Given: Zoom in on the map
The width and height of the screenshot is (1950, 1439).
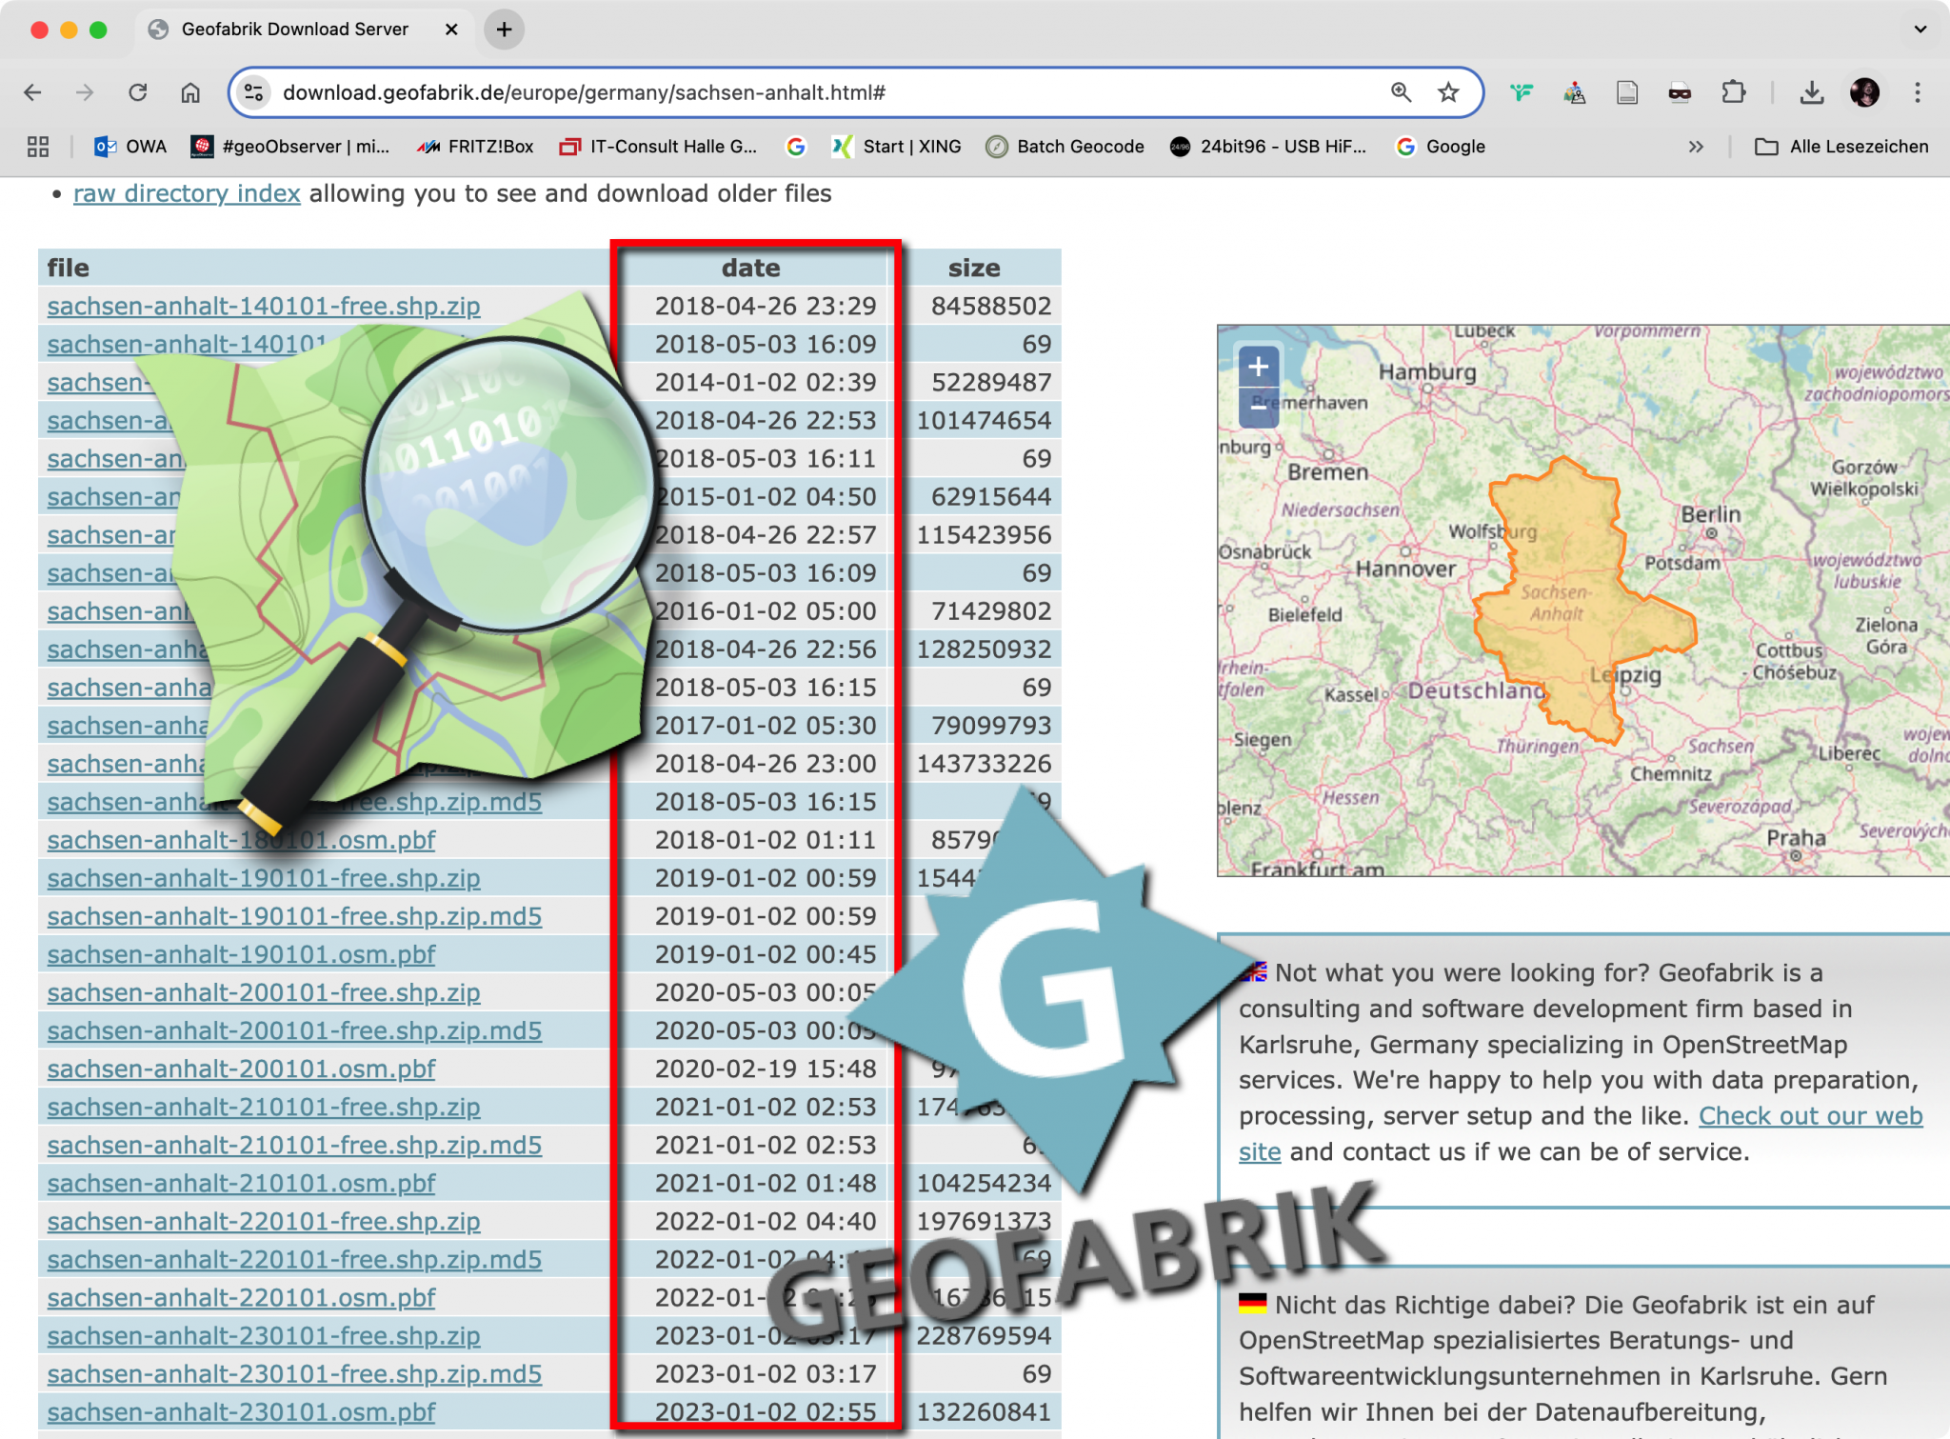Looking at the screenshot, I should point(1259,367).
